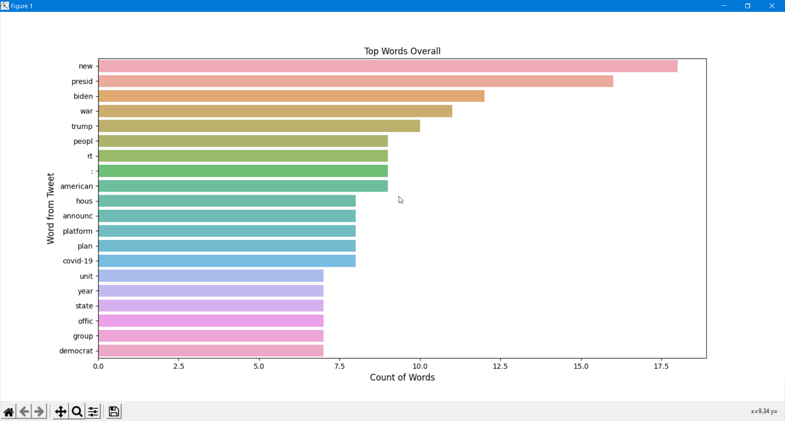Click the 'american' y-axis tick label

click(77, 186)
